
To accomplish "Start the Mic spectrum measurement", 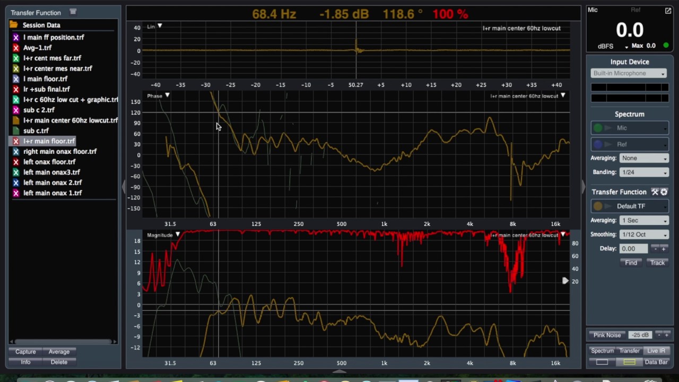I will coord(608,128).
